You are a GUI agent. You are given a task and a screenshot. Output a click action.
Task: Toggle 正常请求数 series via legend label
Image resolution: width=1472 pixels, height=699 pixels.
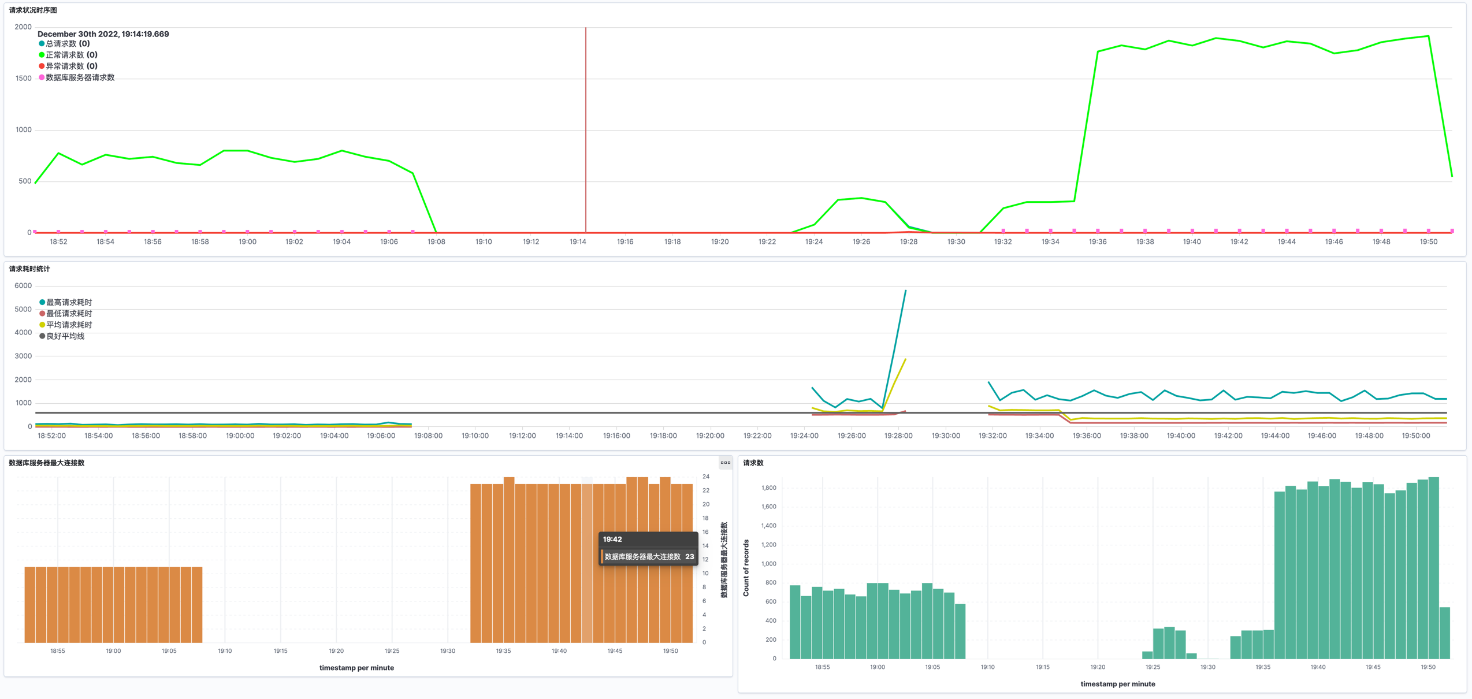point(65,55)
